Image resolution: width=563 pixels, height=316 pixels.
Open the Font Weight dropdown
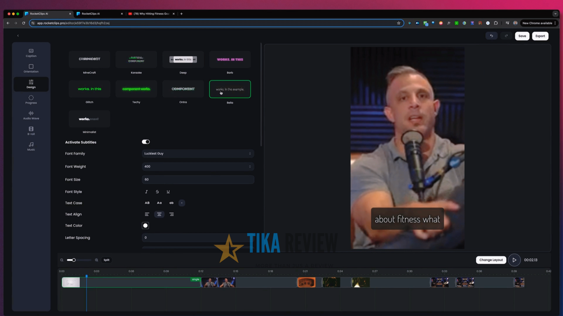(x=198, y=166)
